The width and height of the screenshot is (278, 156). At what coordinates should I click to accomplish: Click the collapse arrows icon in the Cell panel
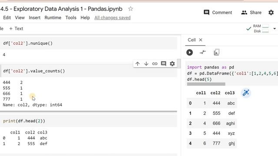tap(203, 52)
